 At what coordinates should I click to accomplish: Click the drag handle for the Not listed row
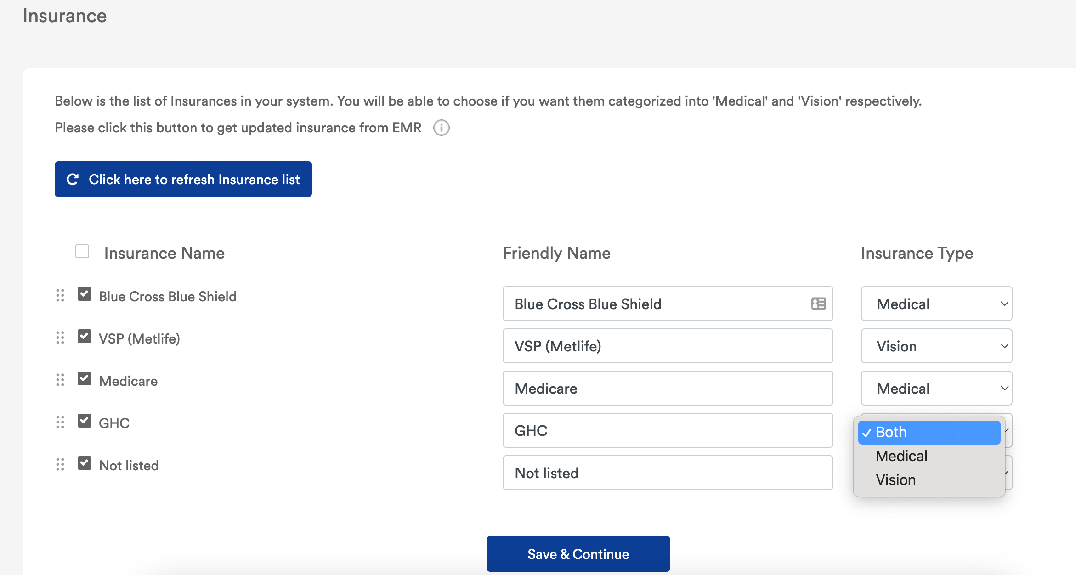[x=60, y=464]
